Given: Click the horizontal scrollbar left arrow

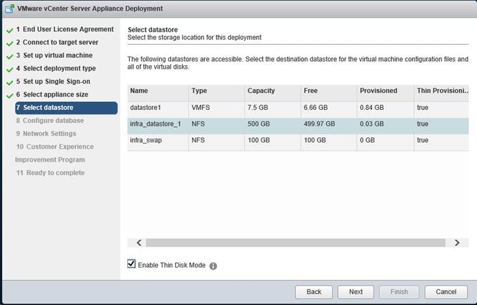Looking at the screenshot, I should (139, 243).
